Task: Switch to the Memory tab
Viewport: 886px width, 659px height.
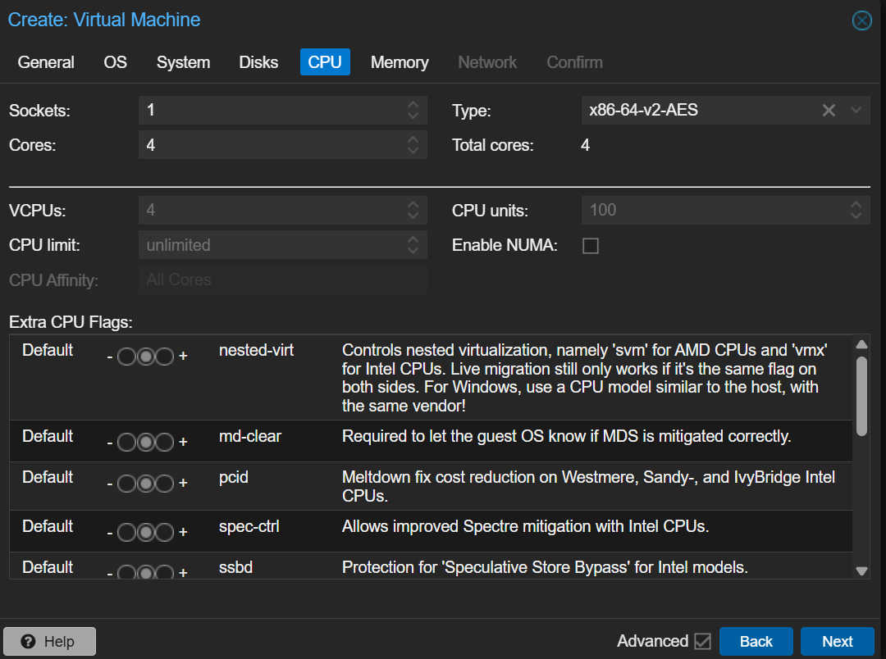Action: 400,62
